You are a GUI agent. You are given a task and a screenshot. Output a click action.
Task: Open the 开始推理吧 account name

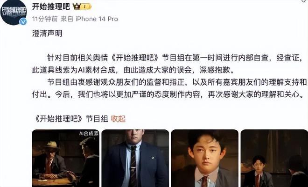pyautogui.click(x=51, y=7)
